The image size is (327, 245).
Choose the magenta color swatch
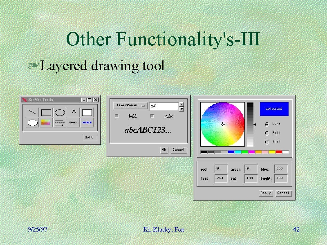point(251,152)
